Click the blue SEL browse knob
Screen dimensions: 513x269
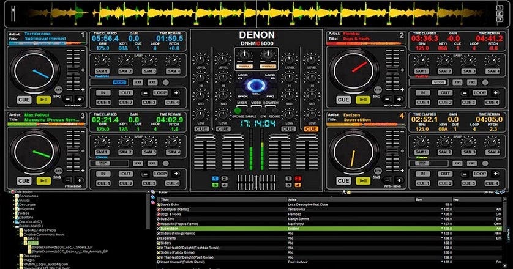tap(256, 86)
